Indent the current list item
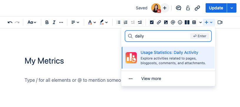The height and width of the screenshot is (107, 240). point(140,23)
